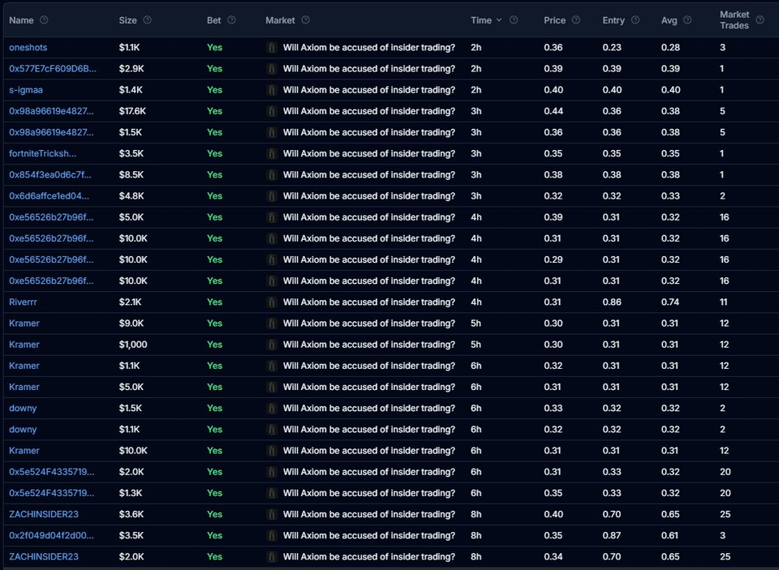Click the question mark icon beside Market header
Screen dimensions: 779x570
[x=305, y=20]
